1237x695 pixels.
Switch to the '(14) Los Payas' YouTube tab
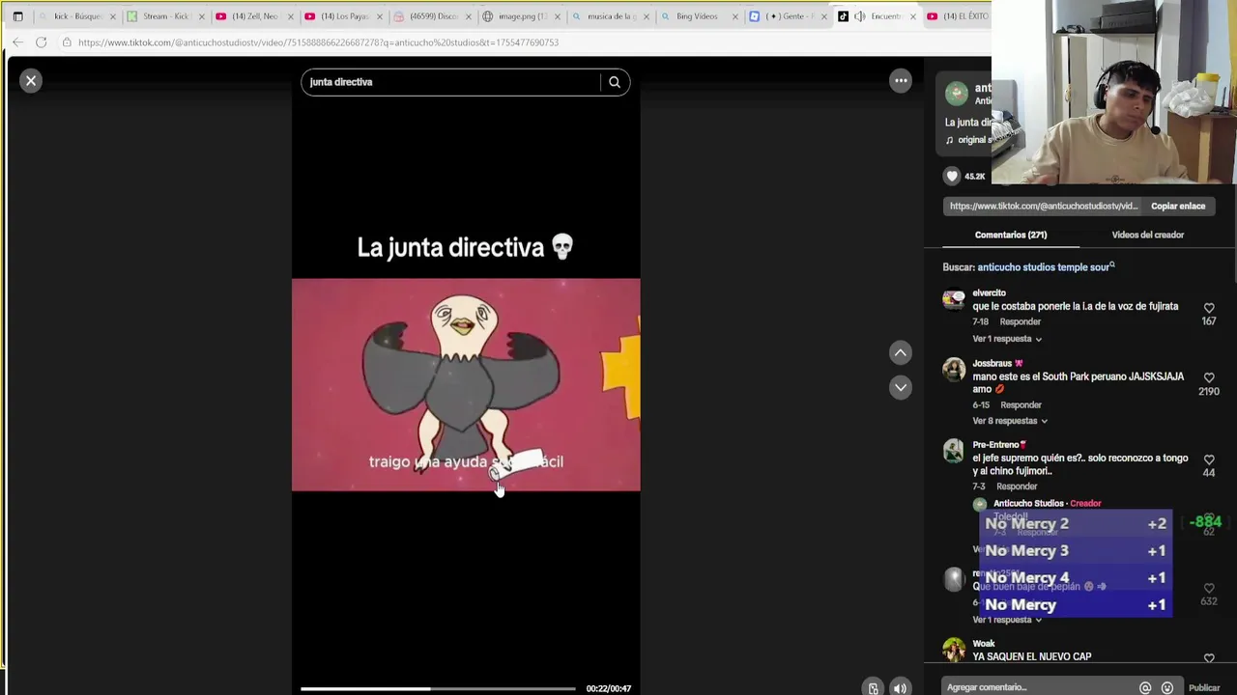[x=344, y=16]
